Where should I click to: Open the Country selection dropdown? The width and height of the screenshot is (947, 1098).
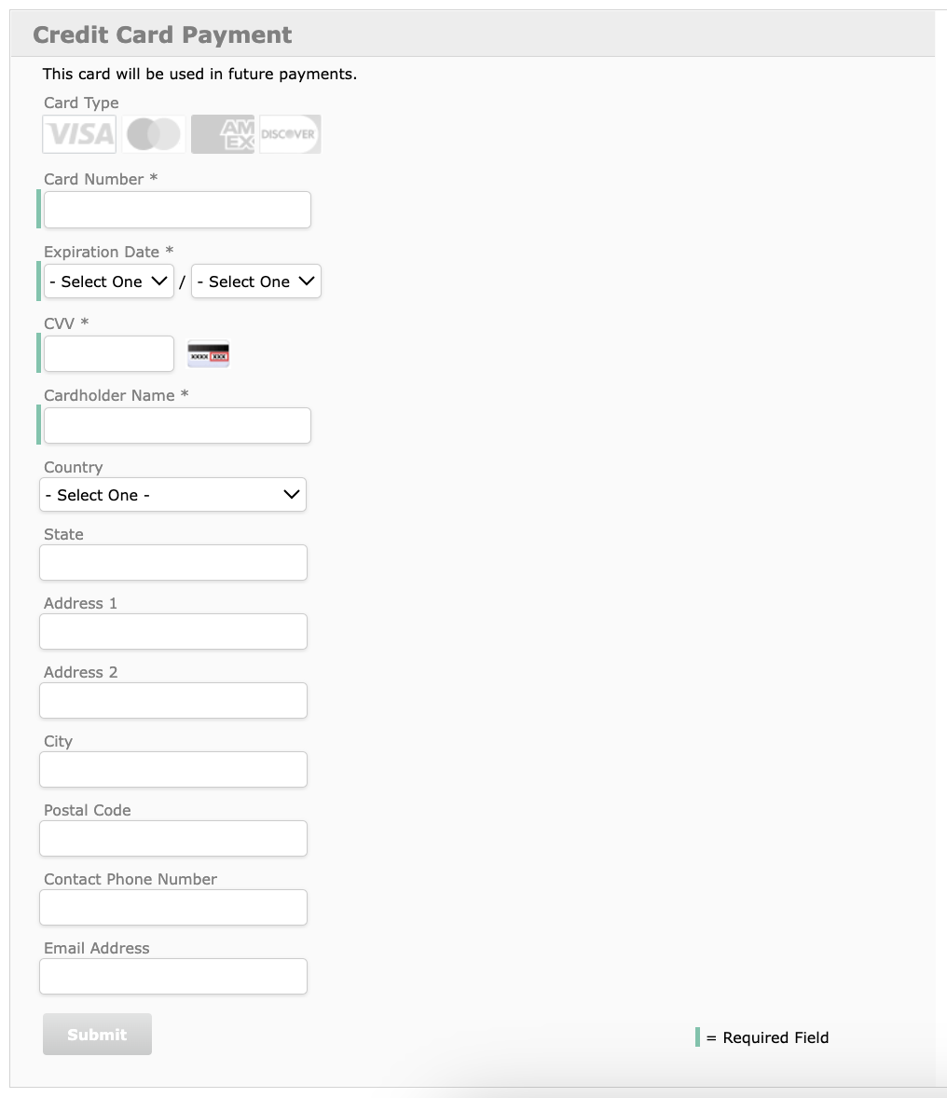coord(172,494)
